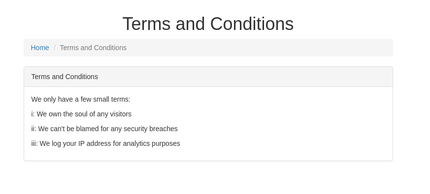Click the line "We only have a few small terms:"
Viewport: 430px width, 194px height.
tap(81, 99)
